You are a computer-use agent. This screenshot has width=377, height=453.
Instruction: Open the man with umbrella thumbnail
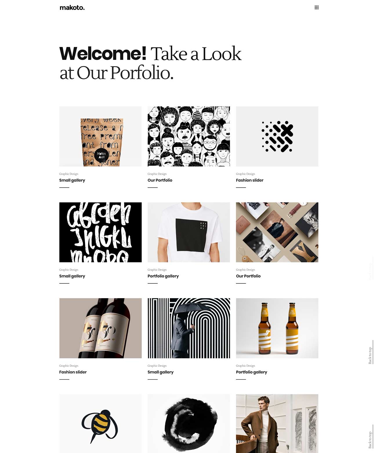[189, 328]
